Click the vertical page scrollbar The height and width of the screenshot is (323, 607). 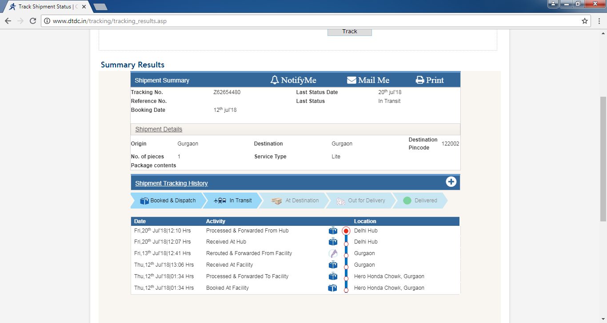click(603, 159)
